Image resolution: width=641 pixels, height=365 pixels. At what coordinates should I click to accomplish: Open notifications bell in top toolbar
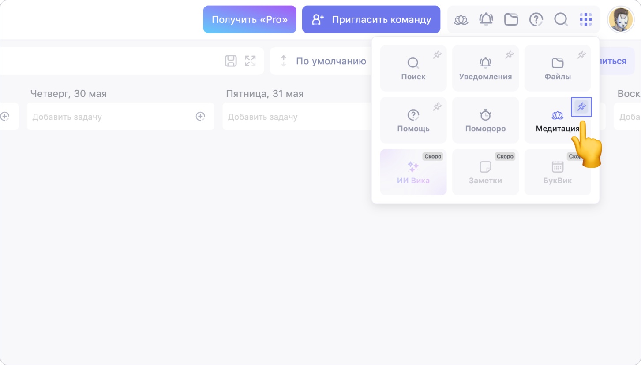[x=486, y=19]
